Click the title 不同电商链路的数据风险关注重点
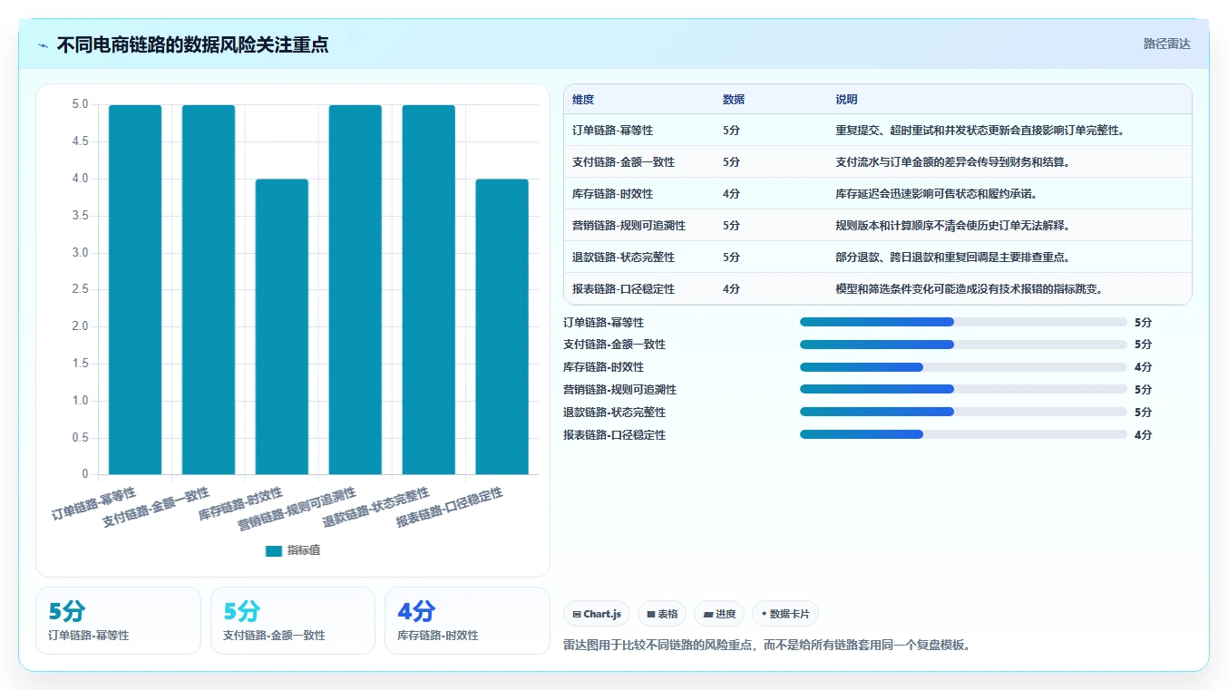Viewport: 1228px width, 690px height. tap(192, 44)
